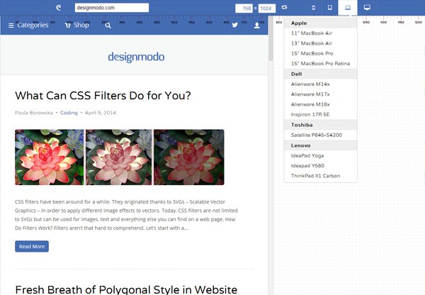This screenshot has width=425, height=295.
Task: Choose Alienware M18x
Action: tap(321, 104)
